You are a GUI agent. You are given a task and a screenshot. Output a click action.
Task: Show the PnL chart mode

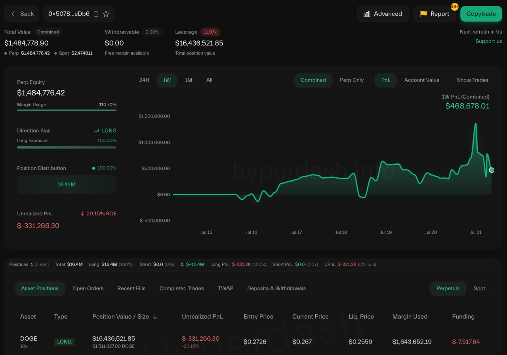click(386, 80)
